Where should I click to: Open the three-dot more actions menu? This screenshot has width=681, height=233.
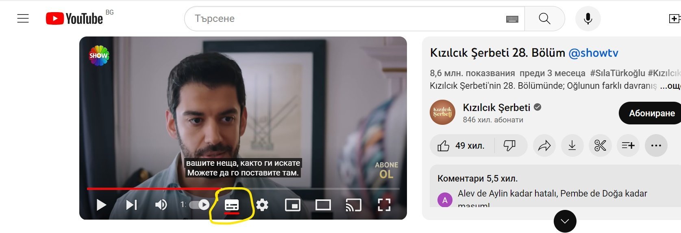tap(656, 145)
